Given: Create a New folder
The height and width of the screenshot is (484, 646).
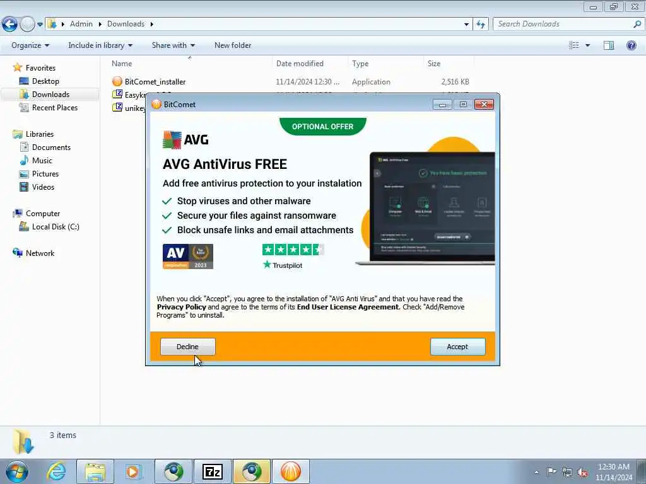Looking at the screenshot, I should [233, 45].
